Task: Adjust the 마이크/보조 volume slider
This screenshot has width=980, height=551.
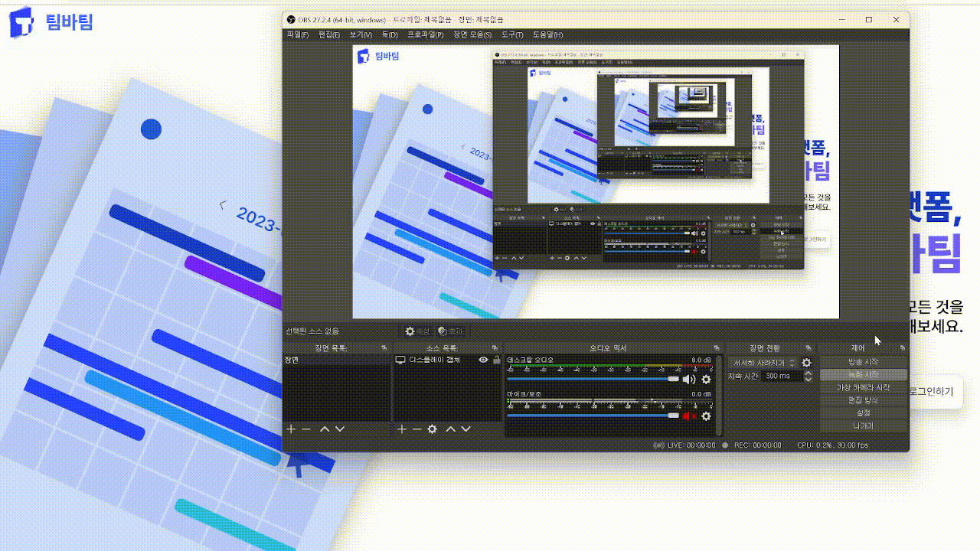Action: (x=593, y=416)
